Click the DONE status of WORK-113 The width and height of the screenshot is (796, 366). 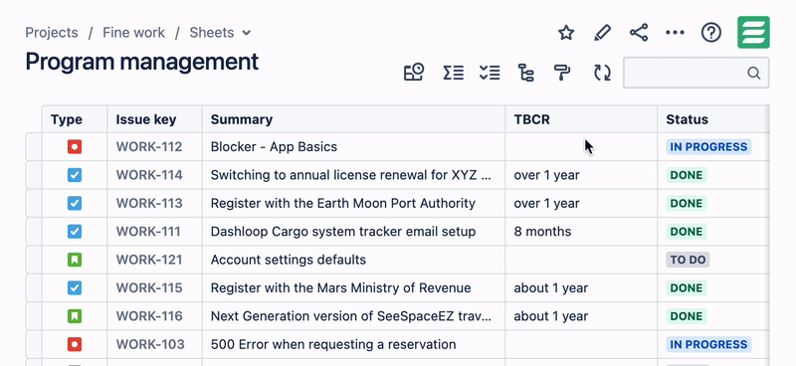tap(687, 204)
